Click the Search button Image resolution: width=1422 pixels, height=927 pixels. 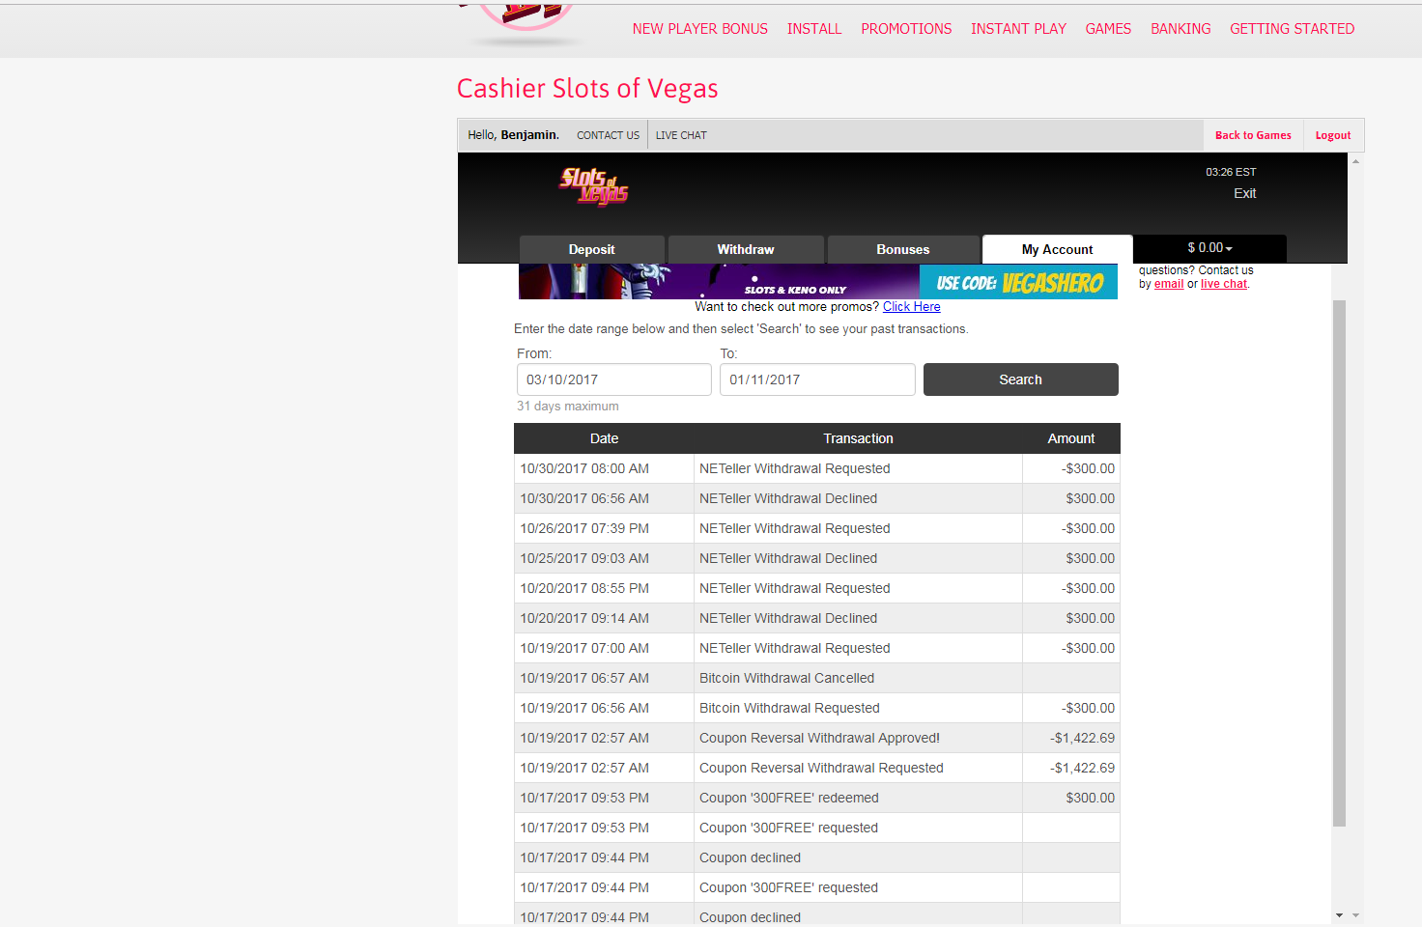pos(1021,379)
